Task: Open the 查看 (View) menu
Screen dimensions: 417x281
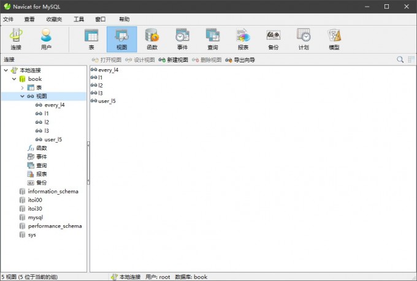Action: pos(29,20)
